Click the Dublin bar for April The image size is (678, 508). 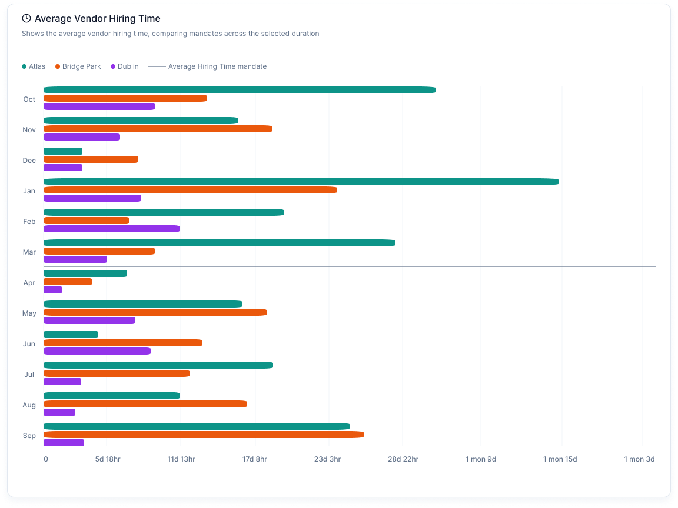coord(52,290)
